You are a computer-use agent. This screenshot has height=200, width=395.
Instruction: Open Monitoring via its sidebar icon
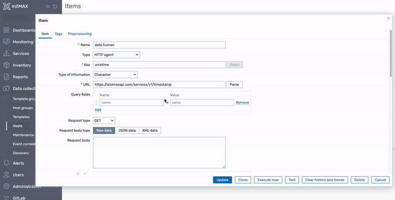click(7, 42)
